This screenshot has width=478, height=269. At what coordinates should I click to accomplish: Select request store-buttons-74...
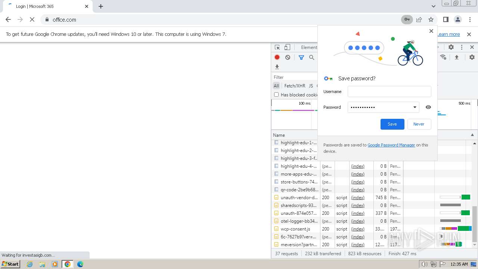pos(299,182)
